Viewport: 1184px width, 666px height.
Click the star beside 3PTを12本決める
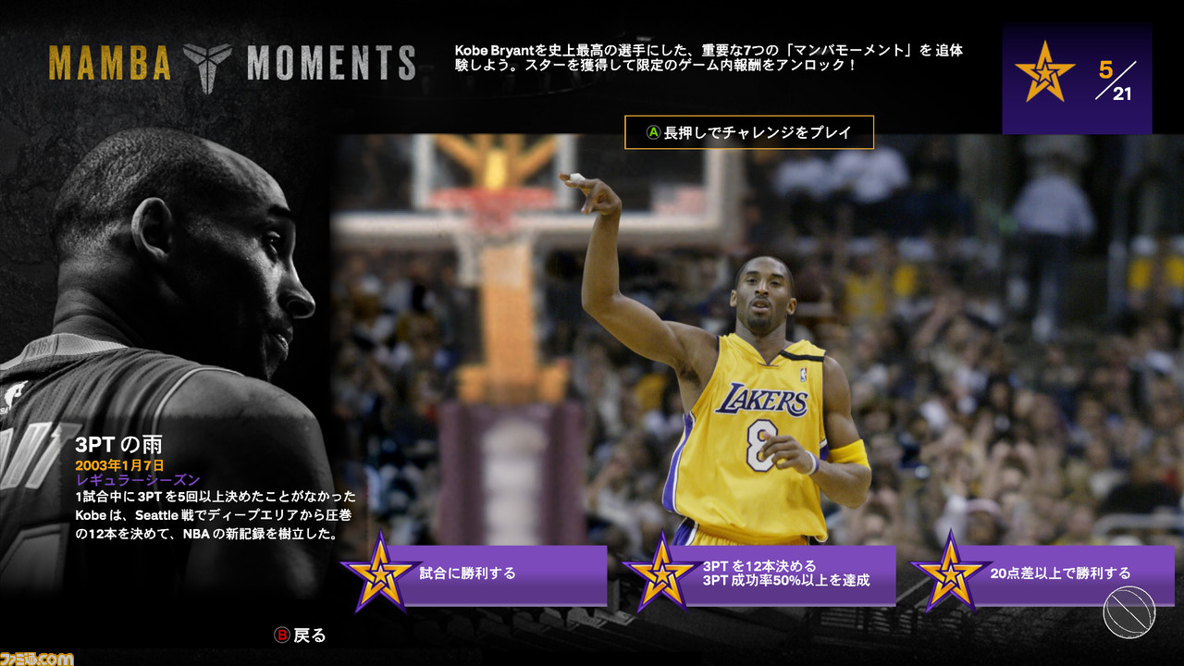click(662, 573)
